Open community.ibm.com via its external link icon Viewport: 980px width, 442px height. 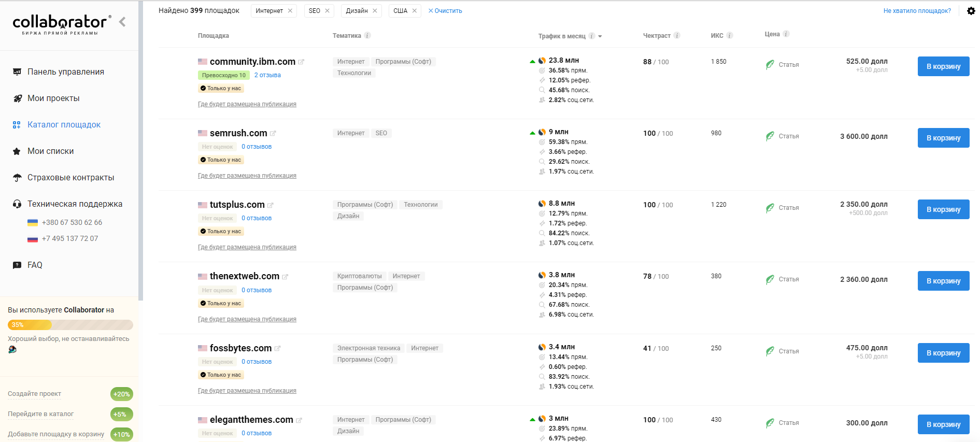pyautogui.click(x=302, y=61)
